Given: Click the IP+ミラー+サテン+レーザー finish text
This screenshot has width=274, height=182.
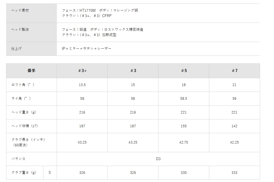Looking at the screenshot, I should click(x=87, y=48).
